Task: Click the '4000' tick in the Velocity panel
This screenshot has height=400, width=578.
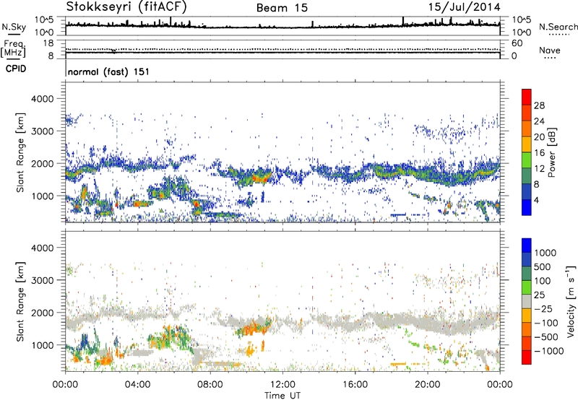Action: pyautogui.click(x=44, y=248)
